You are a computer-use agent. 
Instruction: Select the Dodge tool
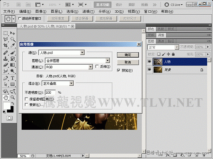[x=12, y=71]
